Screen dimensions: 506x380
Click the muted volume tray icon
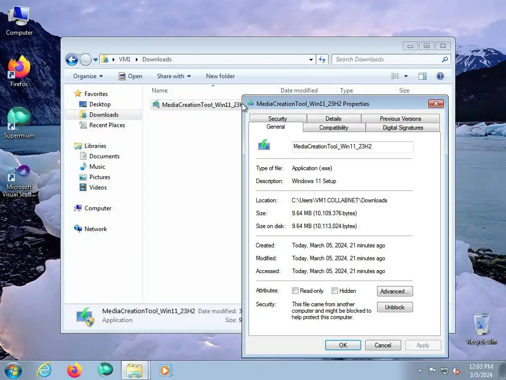pyautogui.click(x=456, y=371)
